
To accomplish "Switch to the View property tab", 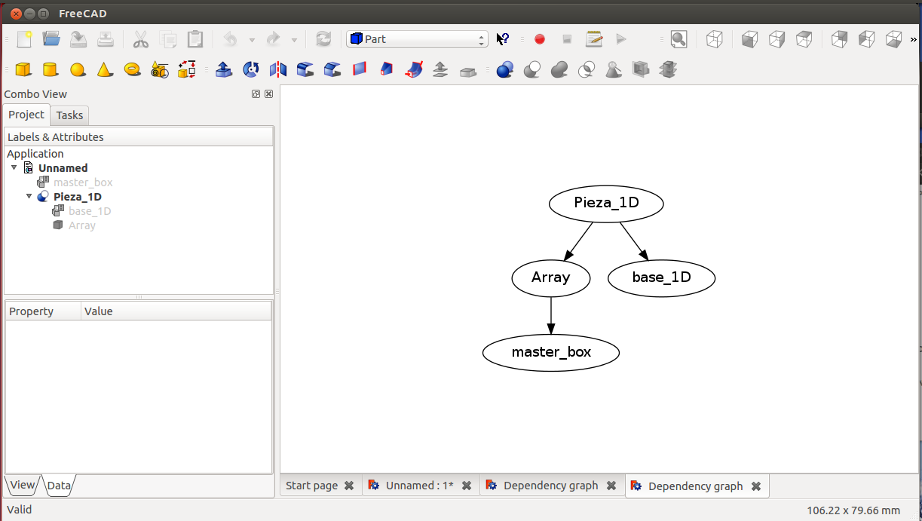I will click(22, 485).
